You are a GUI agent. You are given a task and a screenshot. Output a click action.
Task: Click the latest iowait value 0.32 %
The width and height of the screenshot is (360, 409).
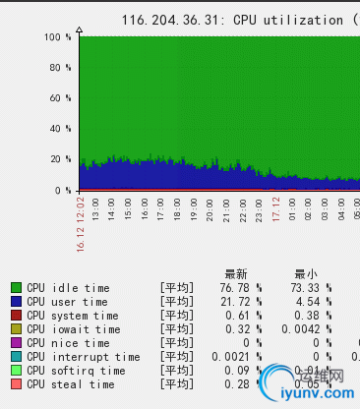pyautogui.click(x=244, y=329)
